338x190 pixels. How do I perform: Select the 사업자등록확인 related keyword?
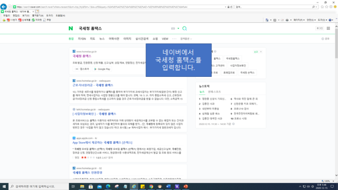[238, 65]
